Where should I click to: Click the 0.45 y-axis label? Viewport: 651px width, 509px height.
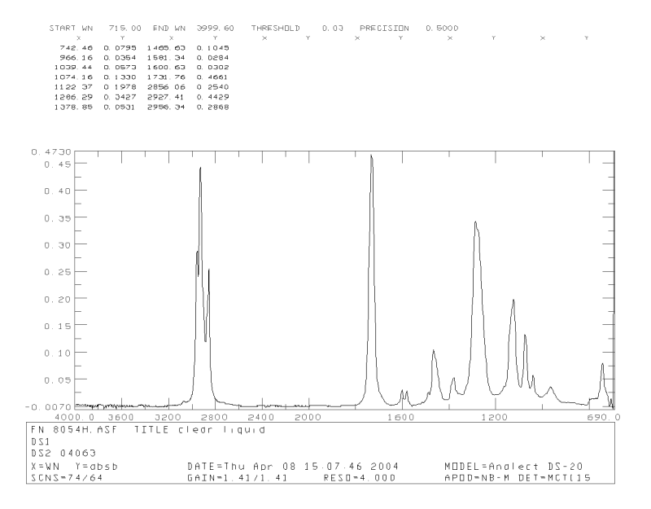click(58, 165)
